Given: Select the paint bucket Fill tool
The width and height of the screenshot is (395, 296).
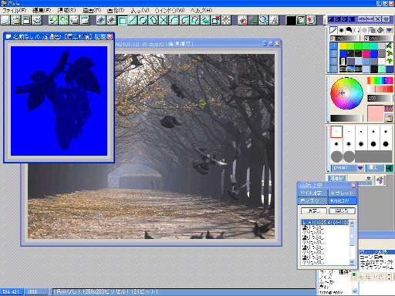Looking at the screenshot, I should [242, 20].
